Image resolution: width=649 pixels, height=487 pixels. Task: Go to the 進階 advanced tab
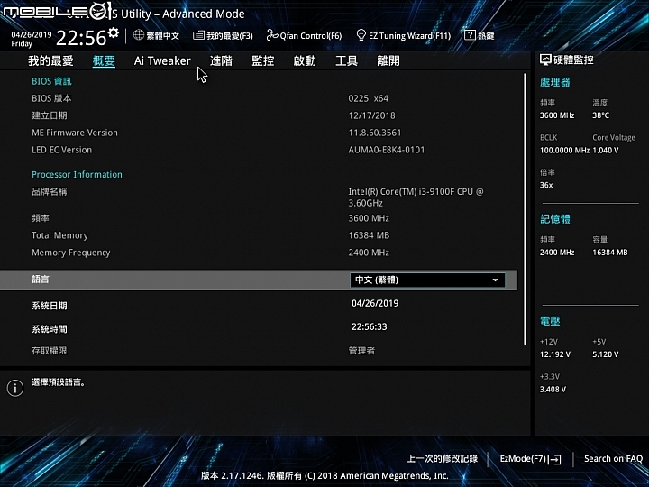[221, 61]
